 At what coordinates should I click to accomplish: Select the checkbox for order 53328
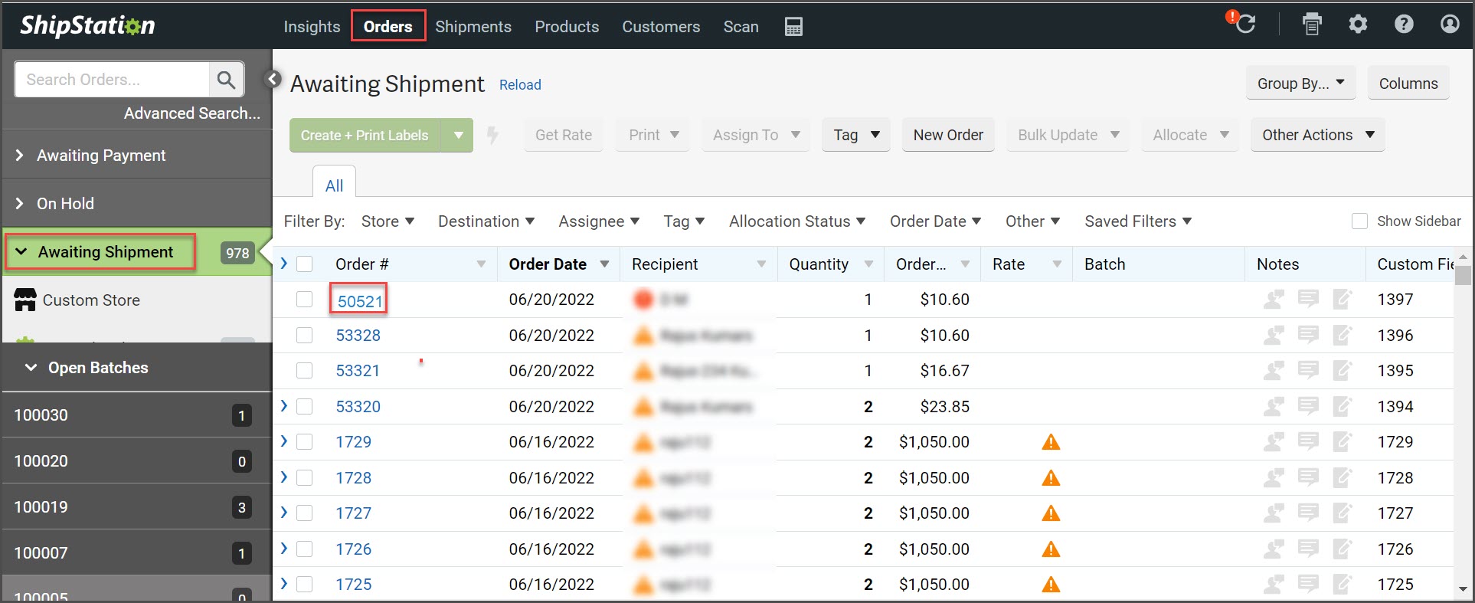305,336
